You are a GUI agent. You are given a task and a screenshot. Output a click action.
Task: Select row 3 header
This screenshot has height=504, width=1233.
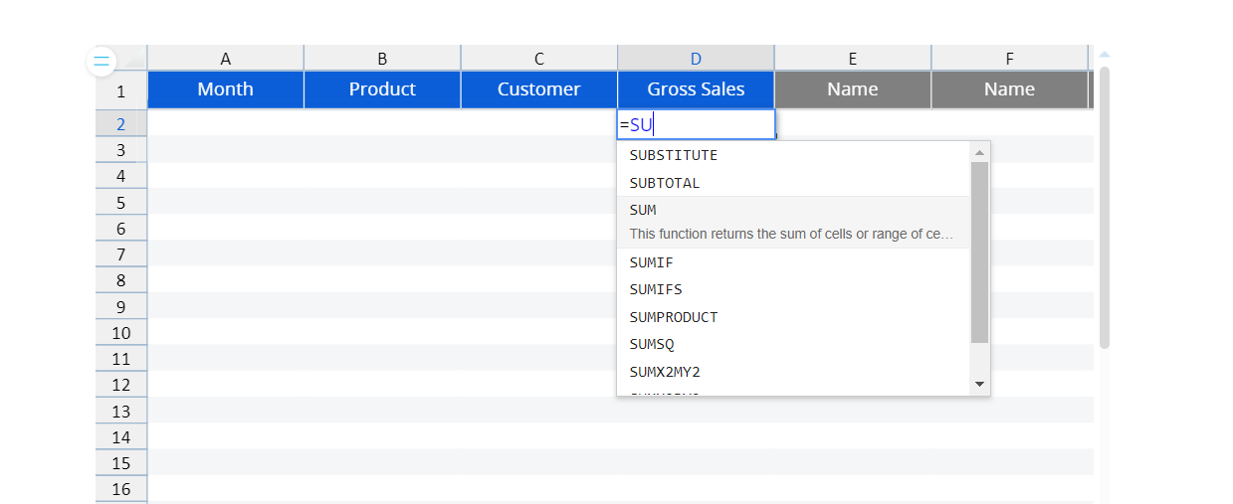(121, 150)
